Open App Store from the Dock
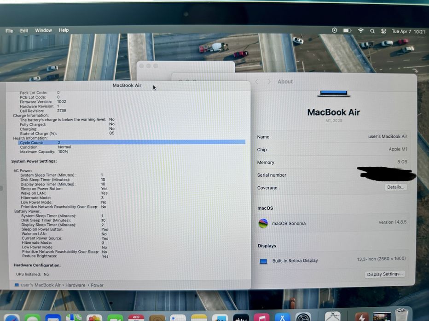This screenshot has width=429, height=321. (282, 318)
